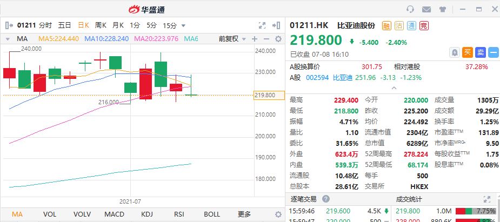
Task: Click the 01211.HK title in quote panel
Action: click(x=310, y=25)
